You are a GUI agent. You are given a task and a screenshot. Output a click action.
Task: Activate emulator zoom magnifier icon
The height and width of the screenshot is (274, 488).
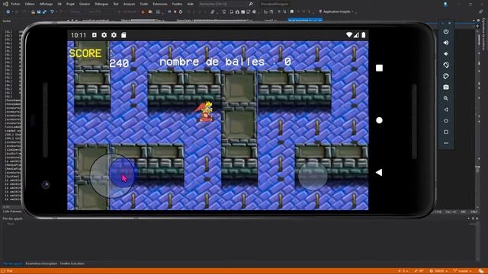(446, 98)
